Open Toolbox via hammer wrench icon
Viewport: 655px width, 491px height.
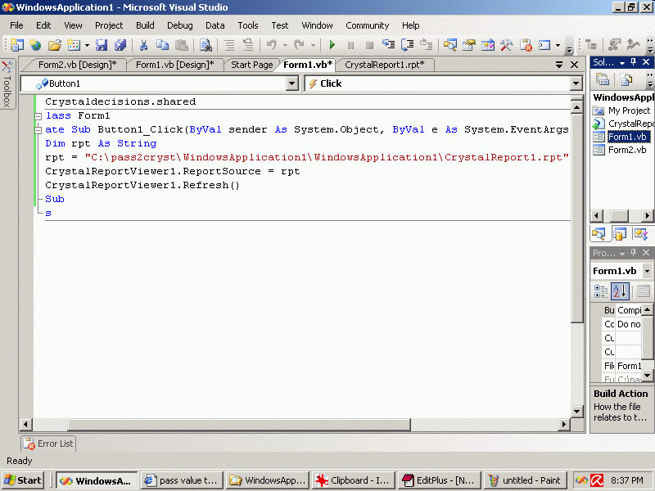point(506,45)
